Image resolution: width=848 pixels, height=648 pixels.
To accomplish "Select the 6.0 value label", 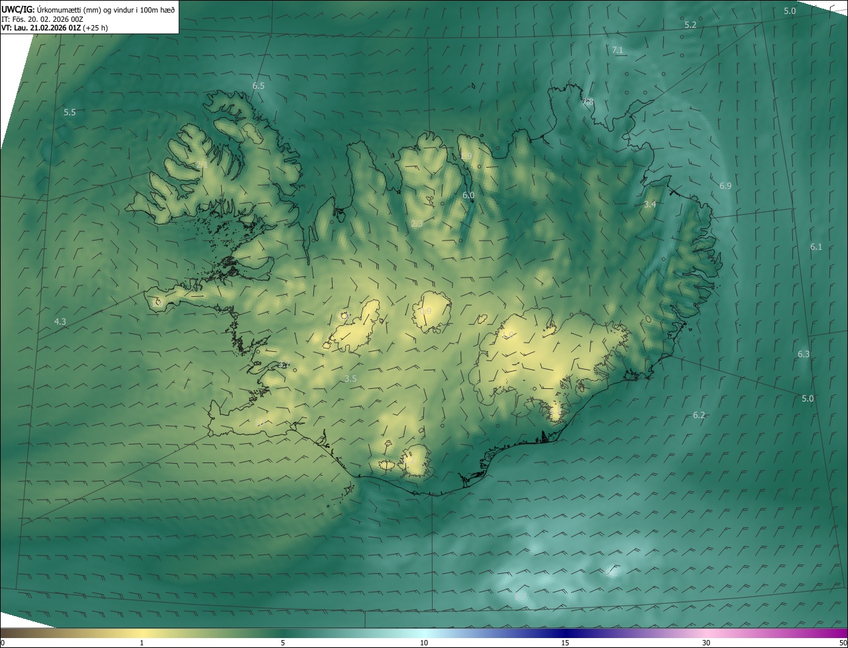I will tap(468, 195).
